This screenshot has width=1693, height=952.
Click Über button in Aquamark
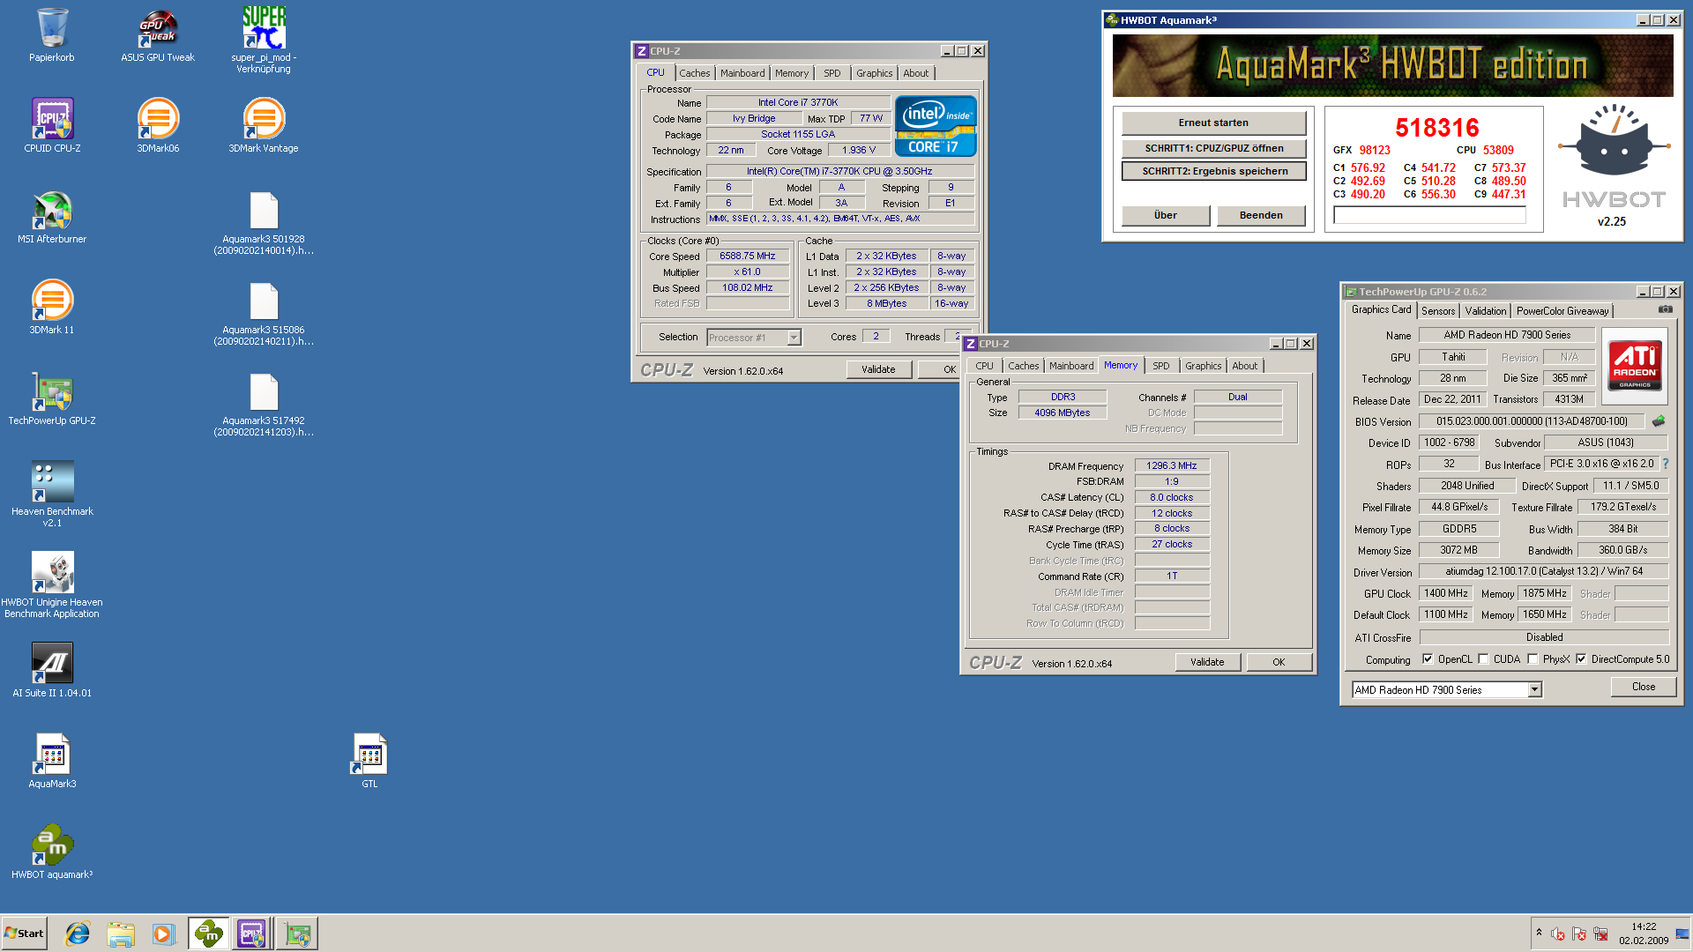pos(1166,215)
